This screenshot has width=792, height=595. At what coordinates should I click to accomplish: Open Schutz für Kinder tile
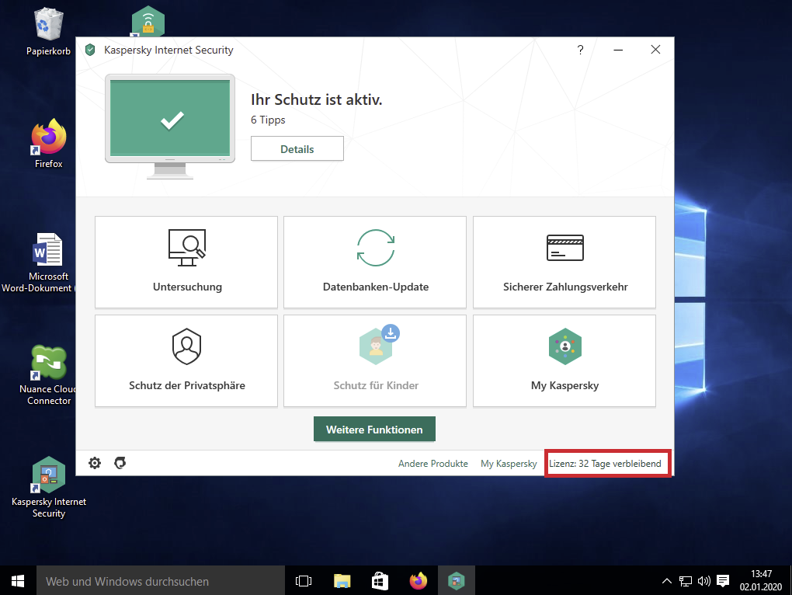[375, 360]
